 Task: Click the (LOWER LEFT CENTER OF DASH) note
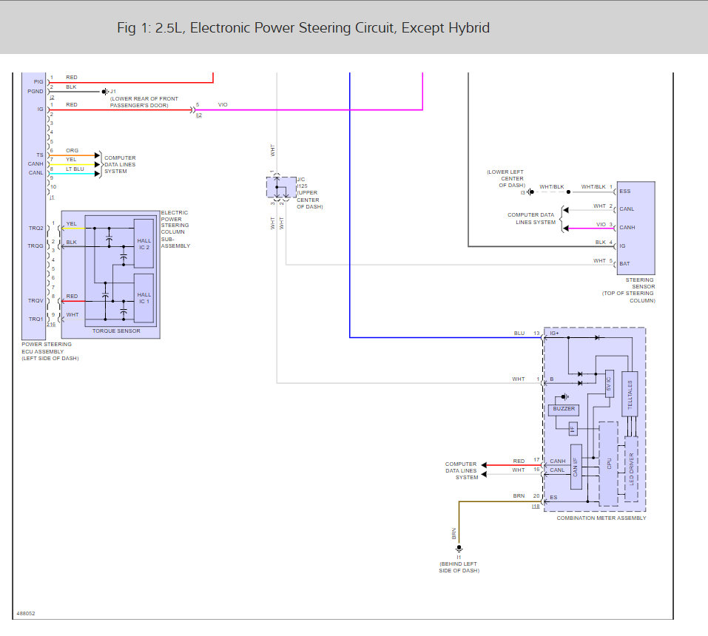tap(506, 179)
